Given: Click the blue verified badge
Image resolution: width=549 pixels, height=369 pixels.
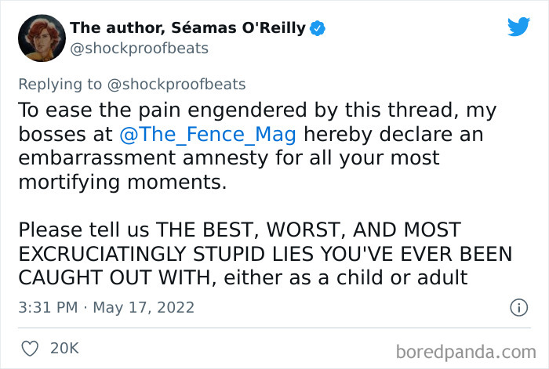Looking at the screenshot, I should click(319, 28).
